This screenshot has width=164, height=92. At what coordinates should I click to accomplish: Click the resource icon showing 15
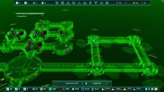(142, 3)
